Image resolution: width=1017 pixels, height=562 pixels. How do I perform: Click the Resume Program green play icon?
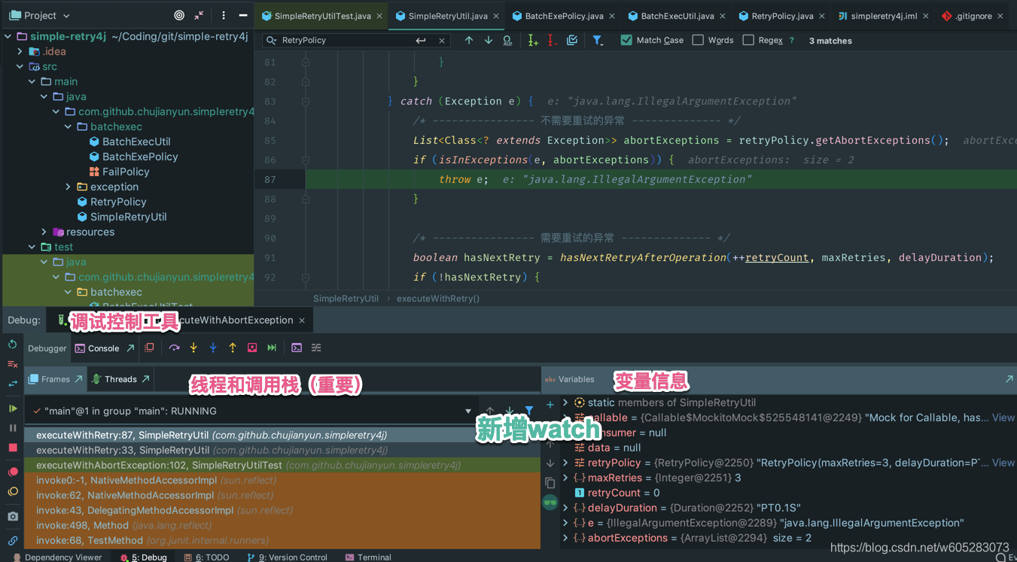pos(13,409)
